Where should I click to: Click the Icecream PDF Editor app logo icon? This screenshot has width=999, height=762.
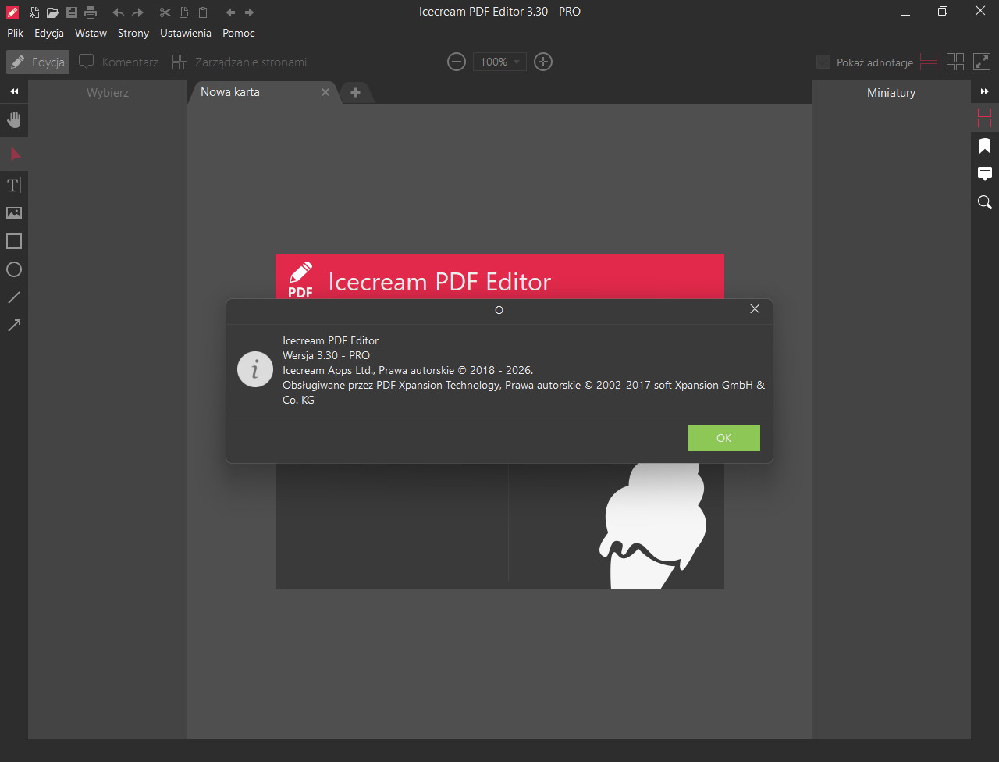point(12,12)
